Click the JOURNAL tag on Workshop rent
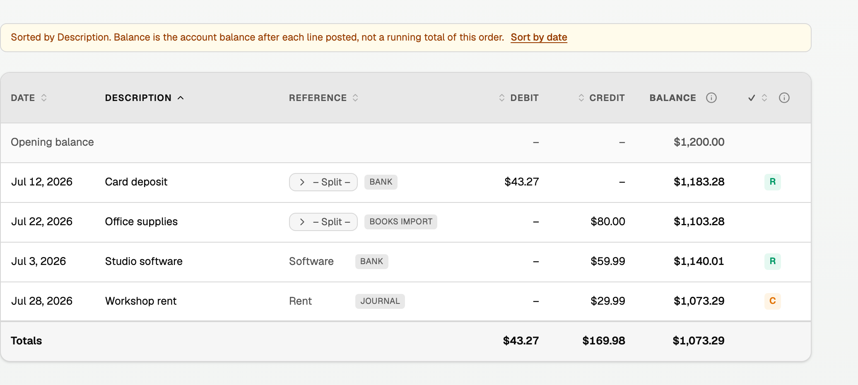 point(380,301)
